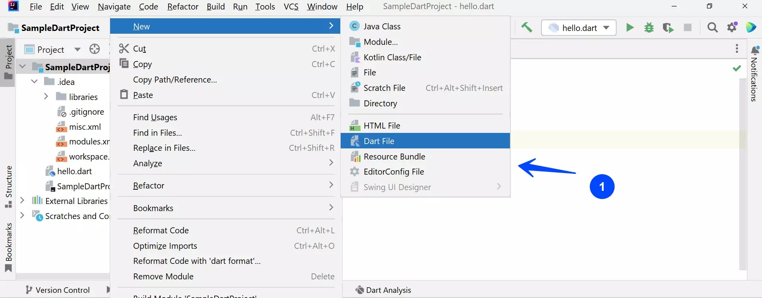
Task: Choose Reformat Code from context menu
Action: [x=226, y=230]
